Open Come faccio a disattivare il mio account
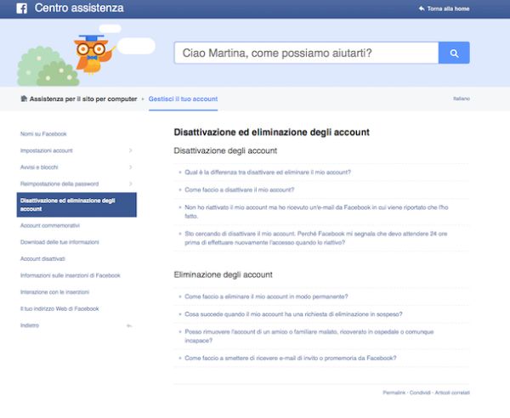510x418 pixels. [x=240, y=189]
